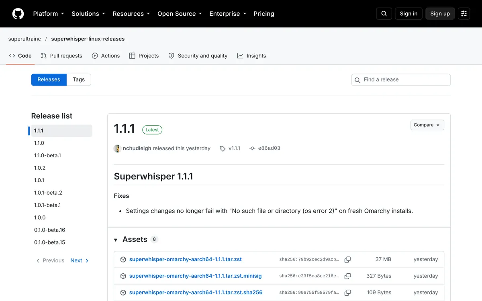The height and width of the screenshot is (301, 482).
Task: Select the Releases button
Action: [x=49, y=79]
